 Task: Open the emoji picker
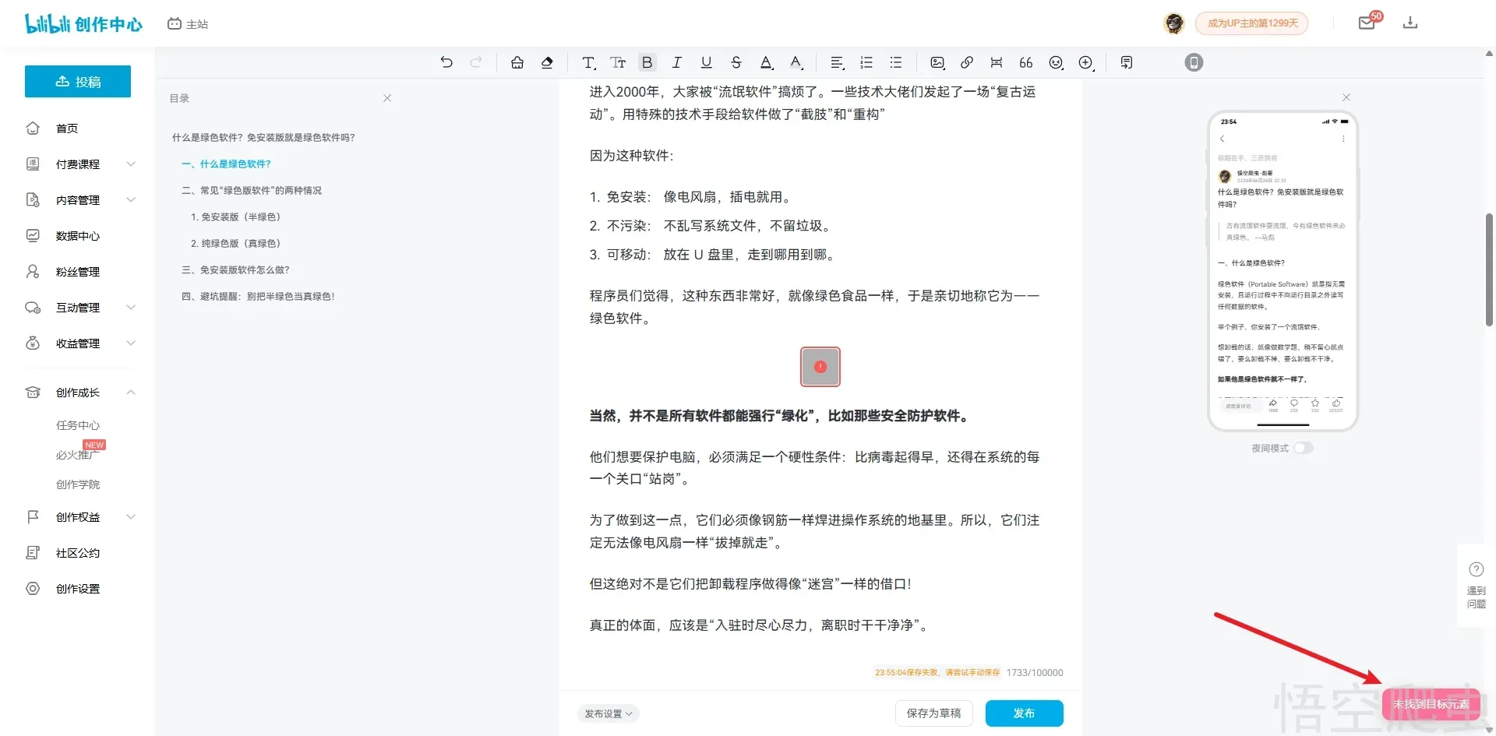click(x=1056, y=62)
